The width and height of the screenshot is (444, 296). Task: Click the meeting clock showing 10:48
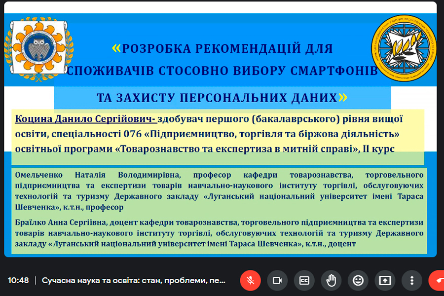click(18, 280)
